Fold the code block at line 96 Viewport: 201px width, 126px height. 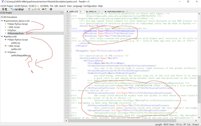(x=71, y=26)
